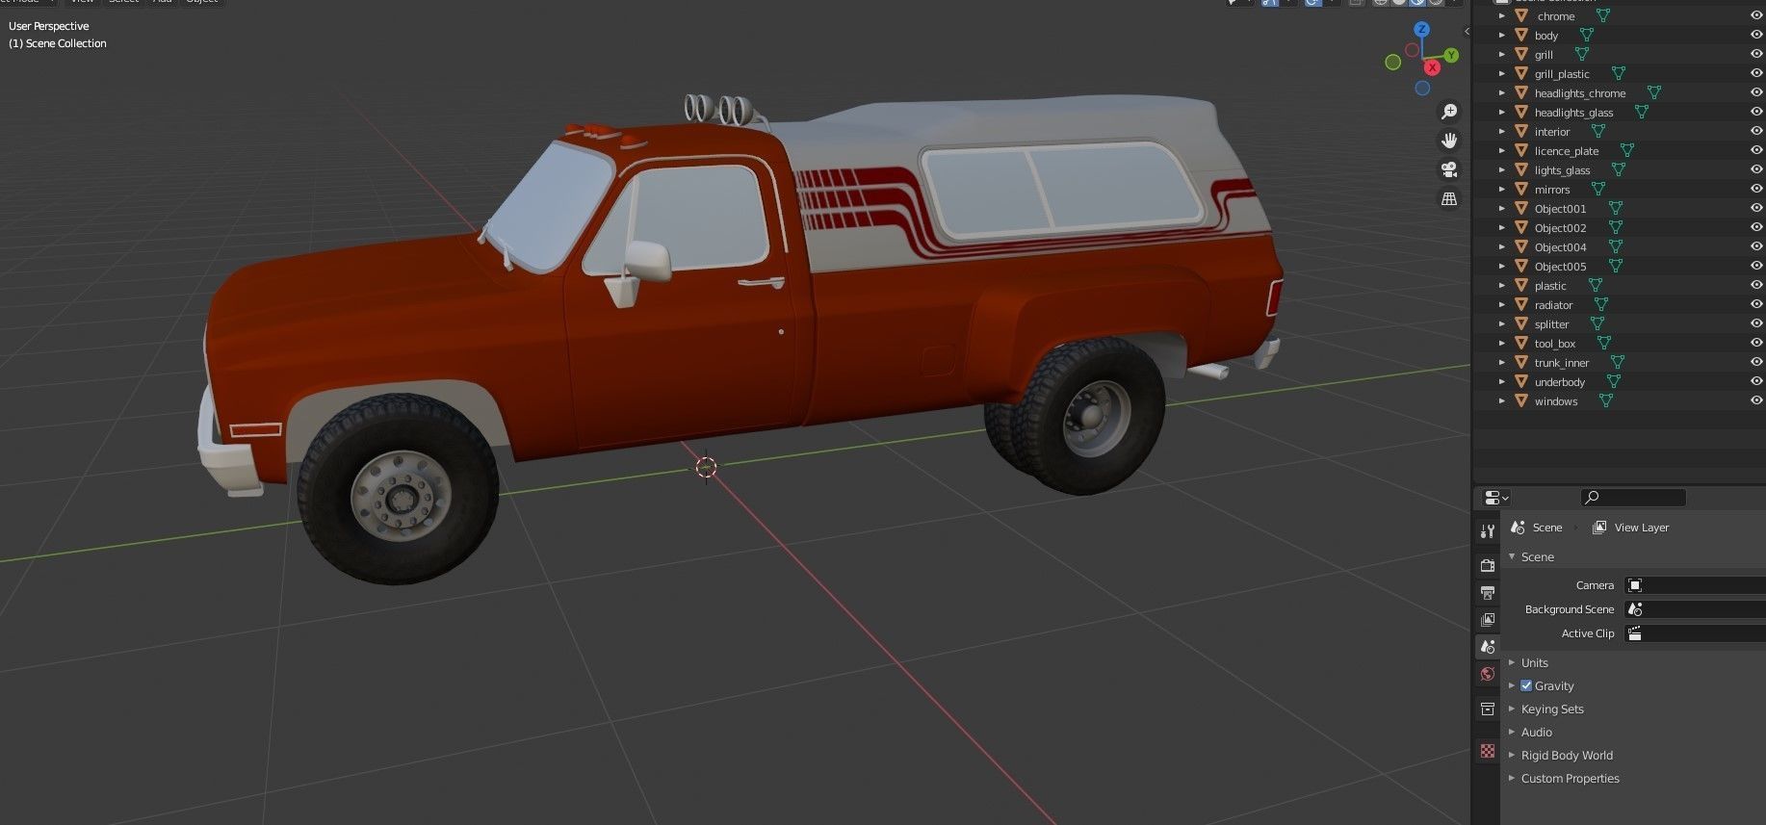Hide the plastic object via eye icon
Viewport: 1766px width, 825px height.
(x=1755, y=285)
